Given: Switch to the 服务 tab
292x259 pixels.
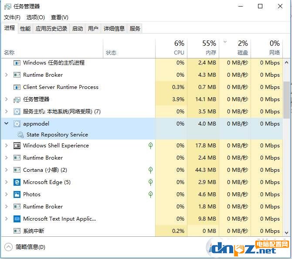Looking at the screenshot, I should click(135, 28).
